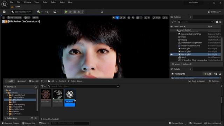Select the M_Color_RBD asset thumbnail
The height and width of the screenshot is (126, 224).
(58, 94)
